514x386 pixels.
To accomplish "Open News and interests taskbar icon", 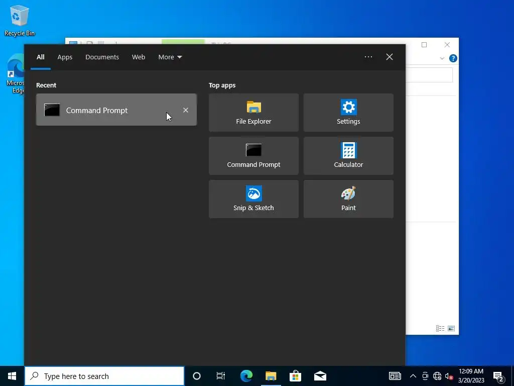I will point(395,376).
